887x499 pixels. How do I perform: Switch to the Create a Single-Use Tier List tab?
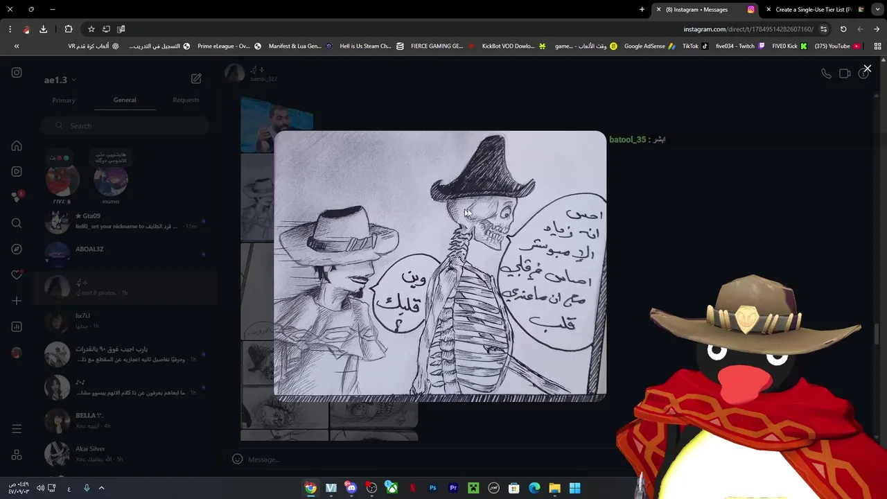[816, 9]
